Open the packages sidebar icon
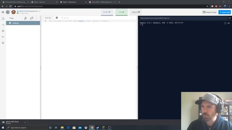 click(x=3, y=31)
